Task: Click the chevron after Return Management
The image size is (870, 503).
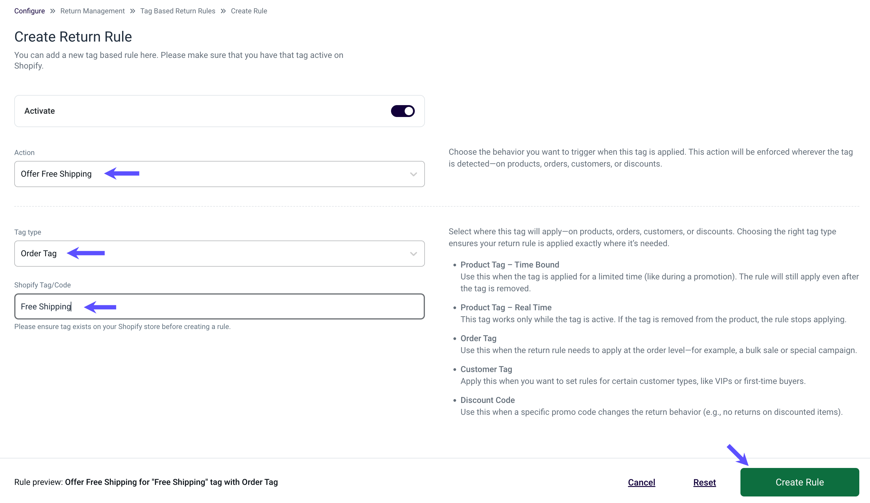Action: click(x=132, y=11)
